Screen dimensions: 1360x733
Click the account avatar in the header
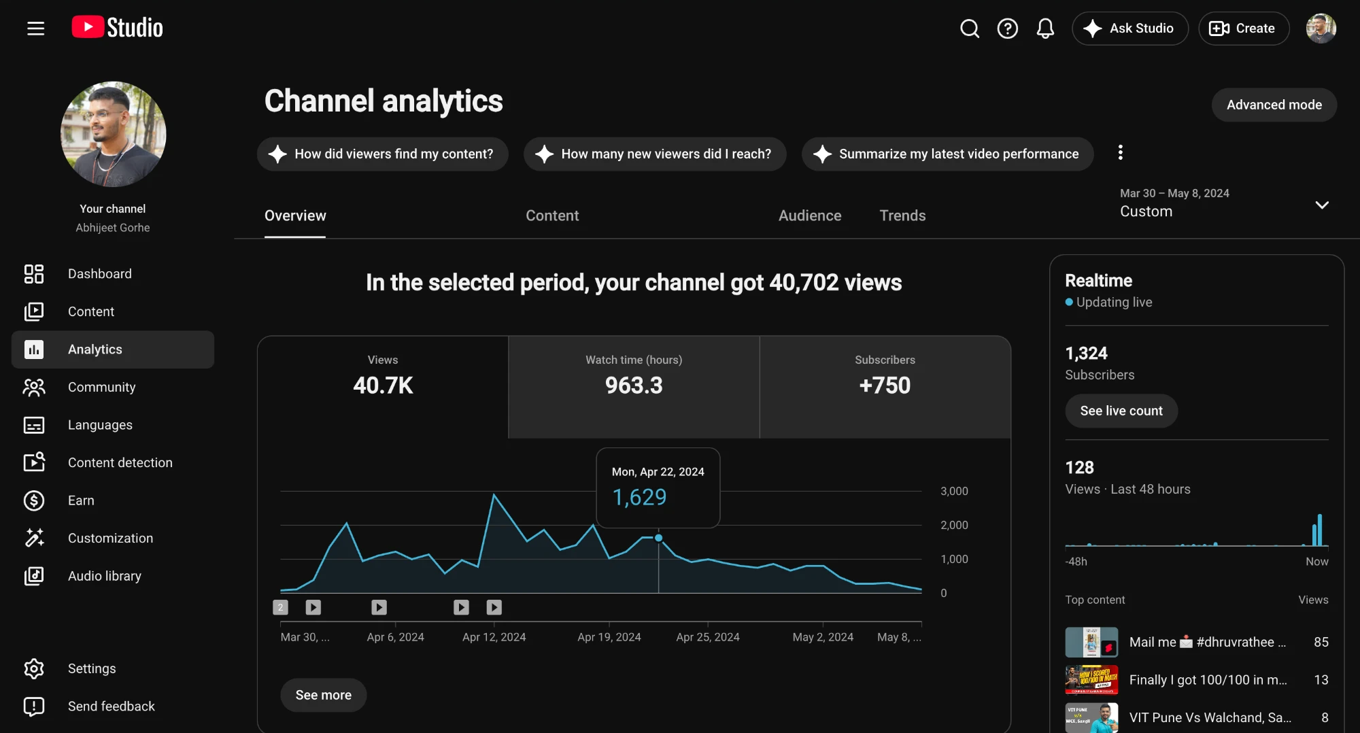click(1321, 29)
